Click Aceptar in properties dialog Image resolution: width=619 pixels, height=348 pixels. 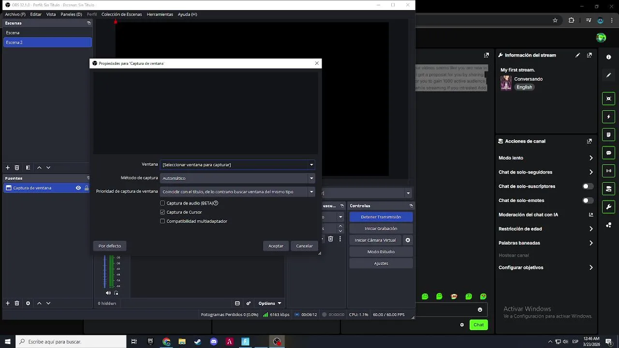pyautogui.click(x=276, y=246)
